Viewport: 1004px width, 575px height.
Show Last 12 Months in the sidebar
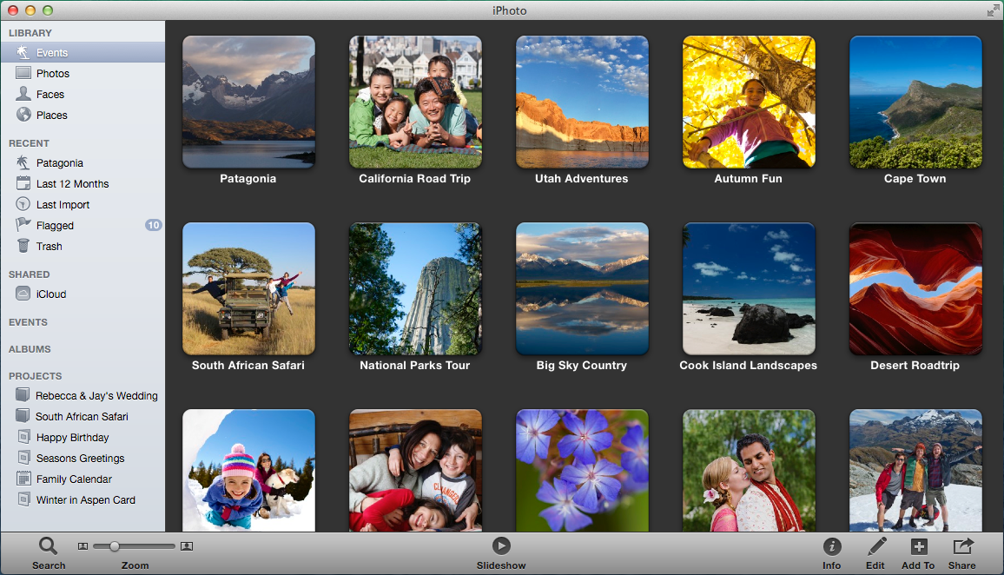point(83,184)
